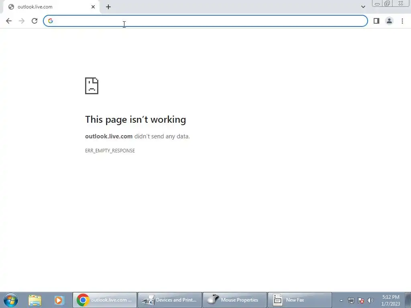Go back using the browser back arrow
The height and width of the screenshot is (308, 411).
point(9,21)
